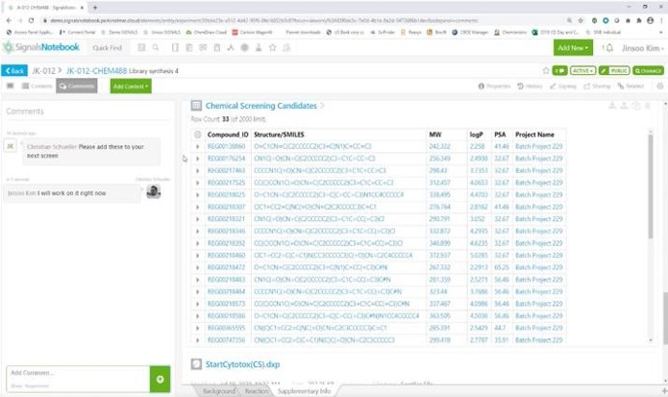Viewport: 668px width, 397px height.
Task: Open the Add Content dropdown
Action: pyautogui.click(x=130, y=86)
